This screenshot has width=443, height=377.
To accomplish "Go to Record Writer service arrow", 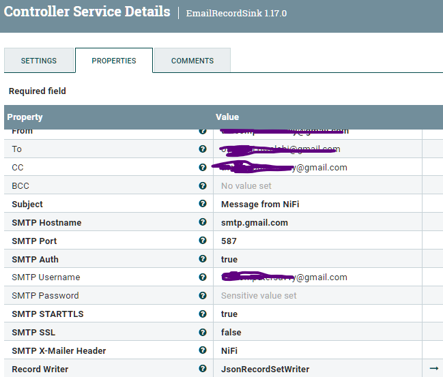I will (433, 369).
